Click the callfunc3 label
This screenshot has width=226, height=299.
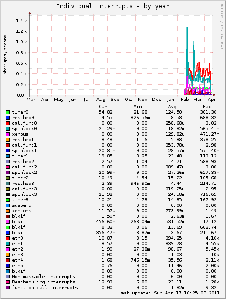(x=24, y=189)
